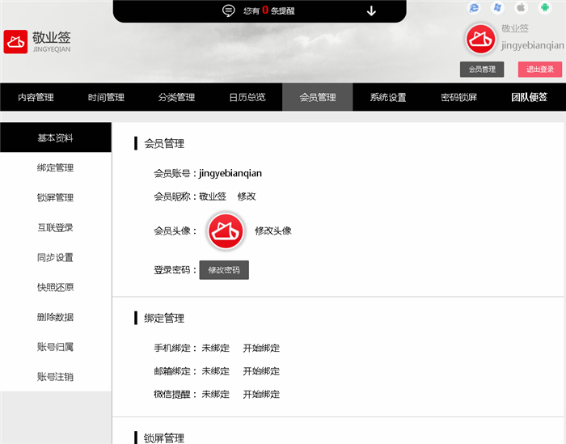Expand the reminder bar with down arrow
566x444 pixels.
371,11
